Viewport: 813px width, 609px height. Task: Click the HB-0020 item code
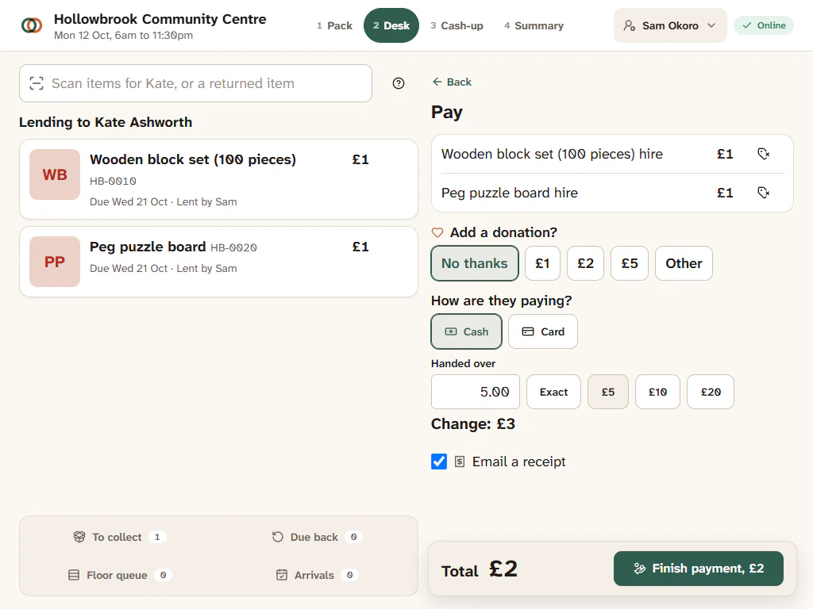click(x=233, y=248)
